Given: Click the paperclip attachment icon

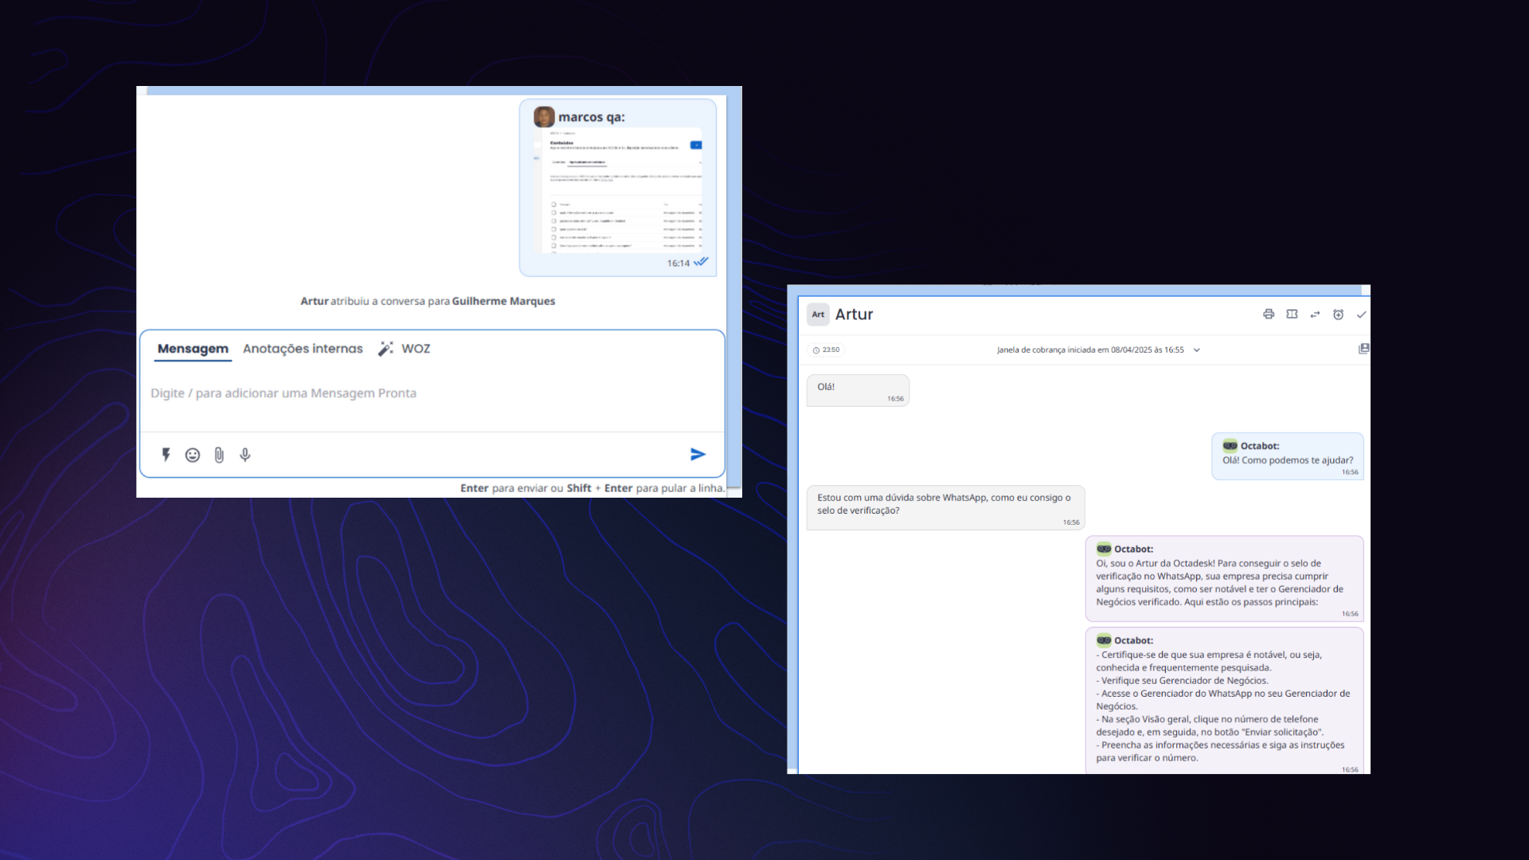Looking at the screenshot, I should 219,455.
